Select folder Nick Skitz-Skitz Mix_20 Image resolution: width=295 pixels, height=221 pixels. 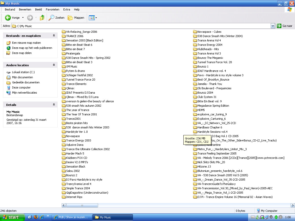pos(209,162)
